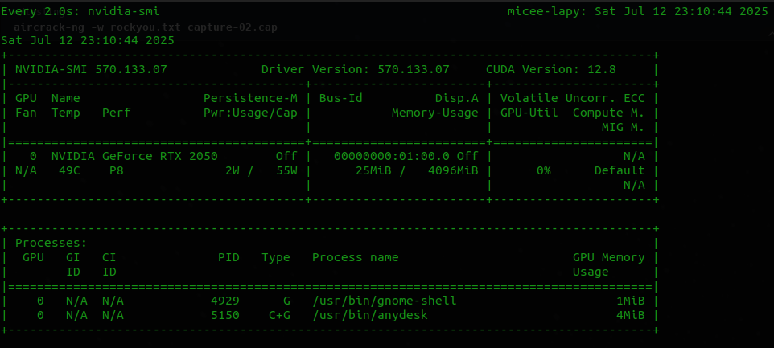774x348 pixels.
Task: Click the 'GPU-Util' header text
Action: 529,113
